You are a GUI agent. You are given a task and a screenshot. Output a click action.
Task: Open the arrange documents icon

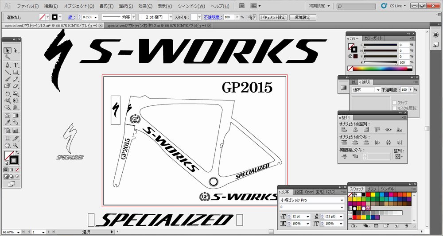click(x=256, y=6)
